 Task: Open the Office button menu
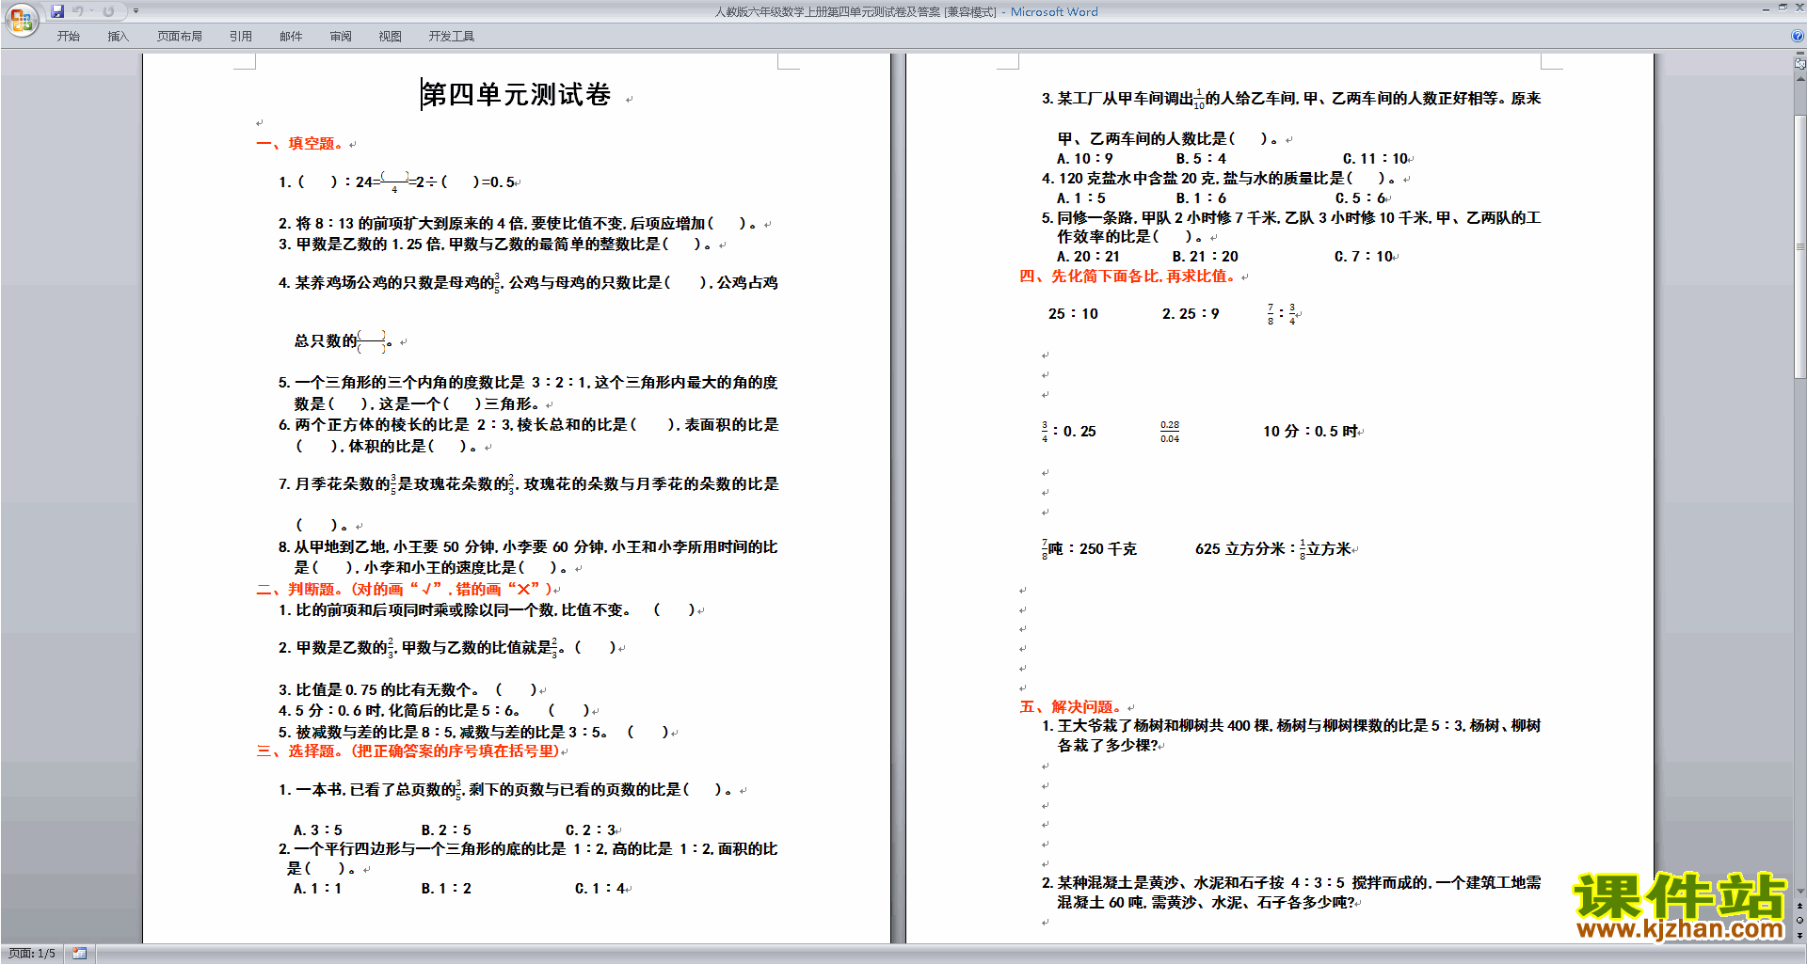(x=21, y=20)
